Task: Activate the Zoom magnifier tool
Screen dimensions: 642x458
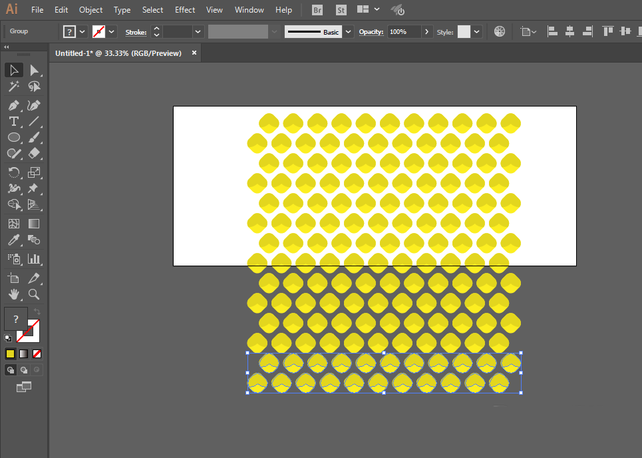Action: tap(34, 294)
